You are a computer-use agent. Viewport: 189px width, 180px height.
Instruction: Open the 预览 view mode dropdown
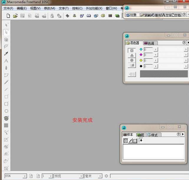[82, 176]
